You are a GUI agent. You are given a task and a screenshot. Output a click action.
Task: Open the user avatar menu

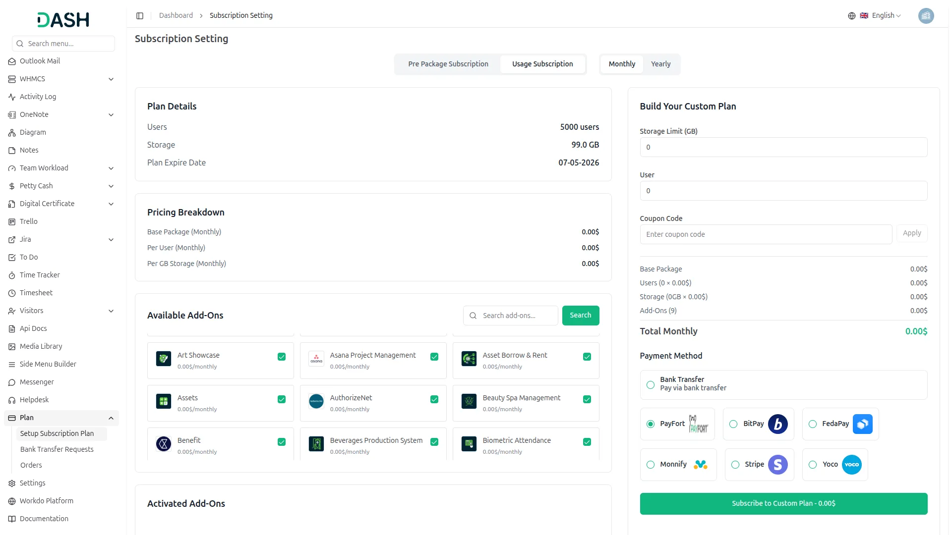pos(926,16)
